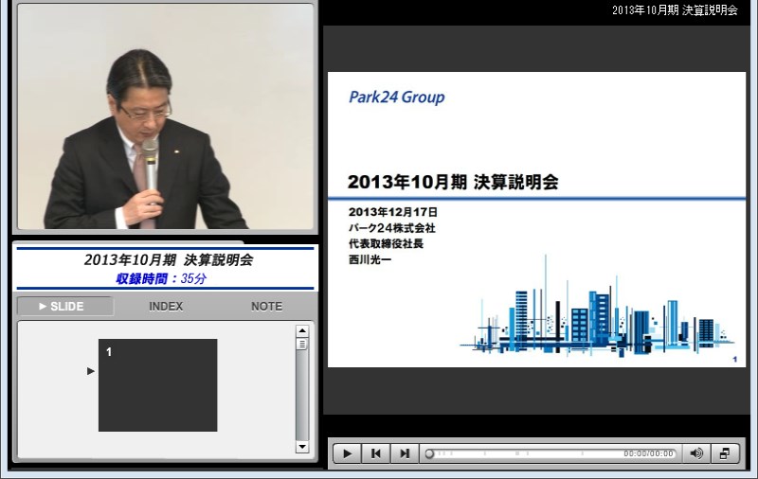Click the 収録時間：35分 duration label
The image size is (758, 479).
click(x=161, y=278)
